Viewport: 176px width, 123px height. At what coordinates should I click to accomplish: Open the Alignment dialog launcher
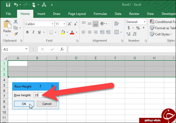tap(122, 41)
